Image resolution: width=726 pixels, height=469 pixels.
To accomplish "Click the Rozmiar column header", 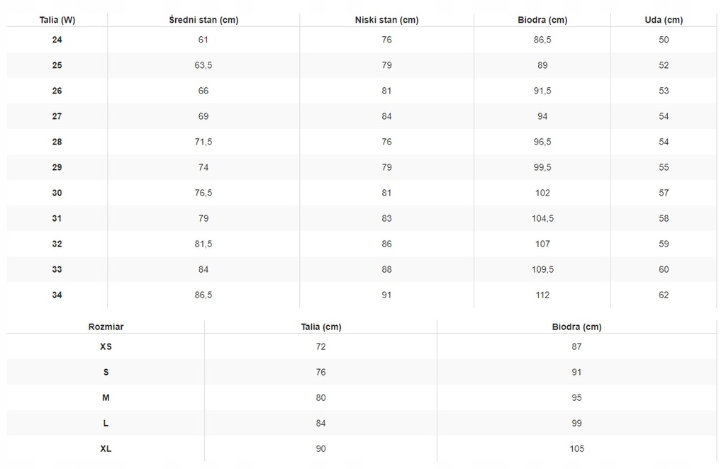I will [106, 327].
